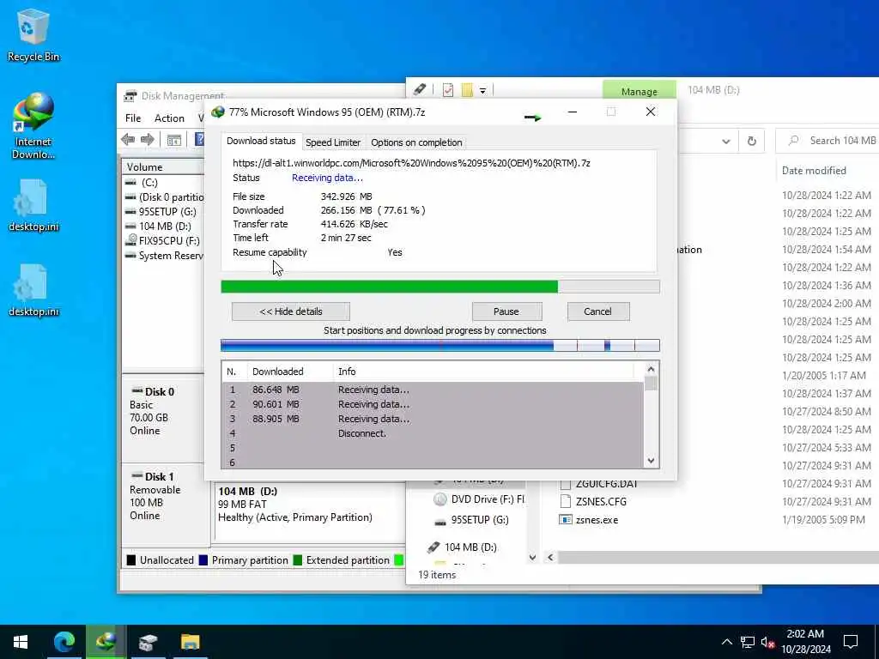Open DVD Drive (F:) in Explorer navigation pane
This screenshot has height=659, width=879.
(x=480, y=499)
